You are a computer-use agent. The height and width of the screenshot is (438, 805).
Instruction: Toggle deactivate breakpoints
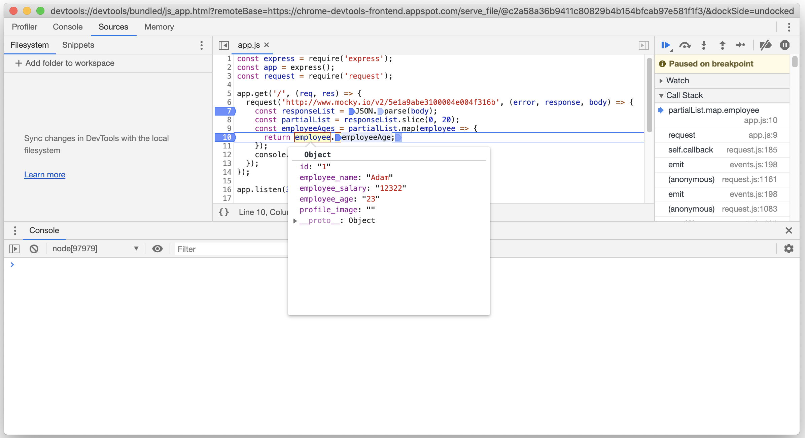(x=766, y=45)
